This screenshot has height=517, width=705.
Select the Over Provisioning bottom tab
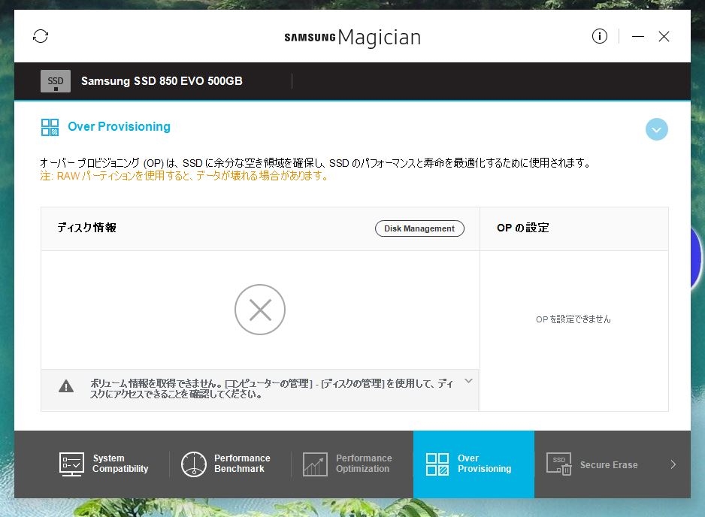click(474, 464)
